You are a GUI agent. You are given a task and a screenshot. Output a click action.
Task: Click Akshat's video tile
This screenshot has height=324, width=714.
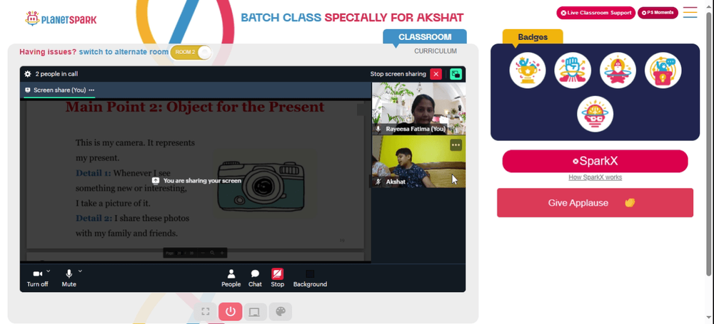(418, 162)
